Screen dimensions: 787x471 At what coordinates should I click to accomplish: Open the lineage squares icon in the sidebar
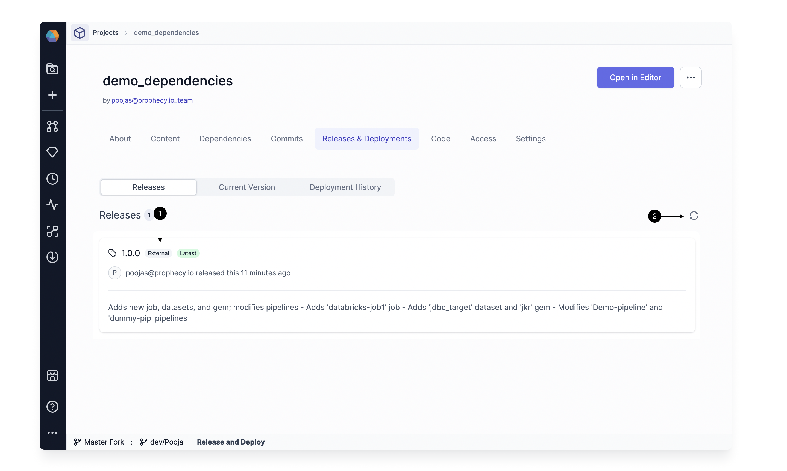click(x=52, y=231)
